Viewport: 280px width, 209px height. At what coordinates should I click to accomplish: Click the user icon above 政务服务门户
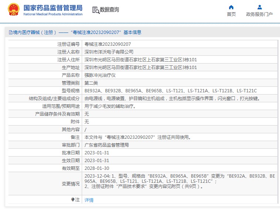260,7
